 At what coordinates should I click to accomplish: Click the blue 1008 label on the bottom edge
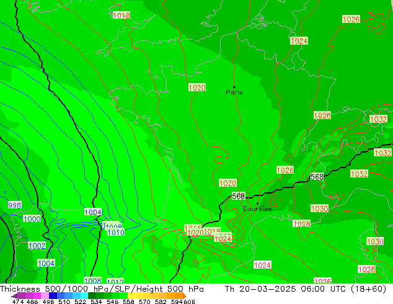93,280
